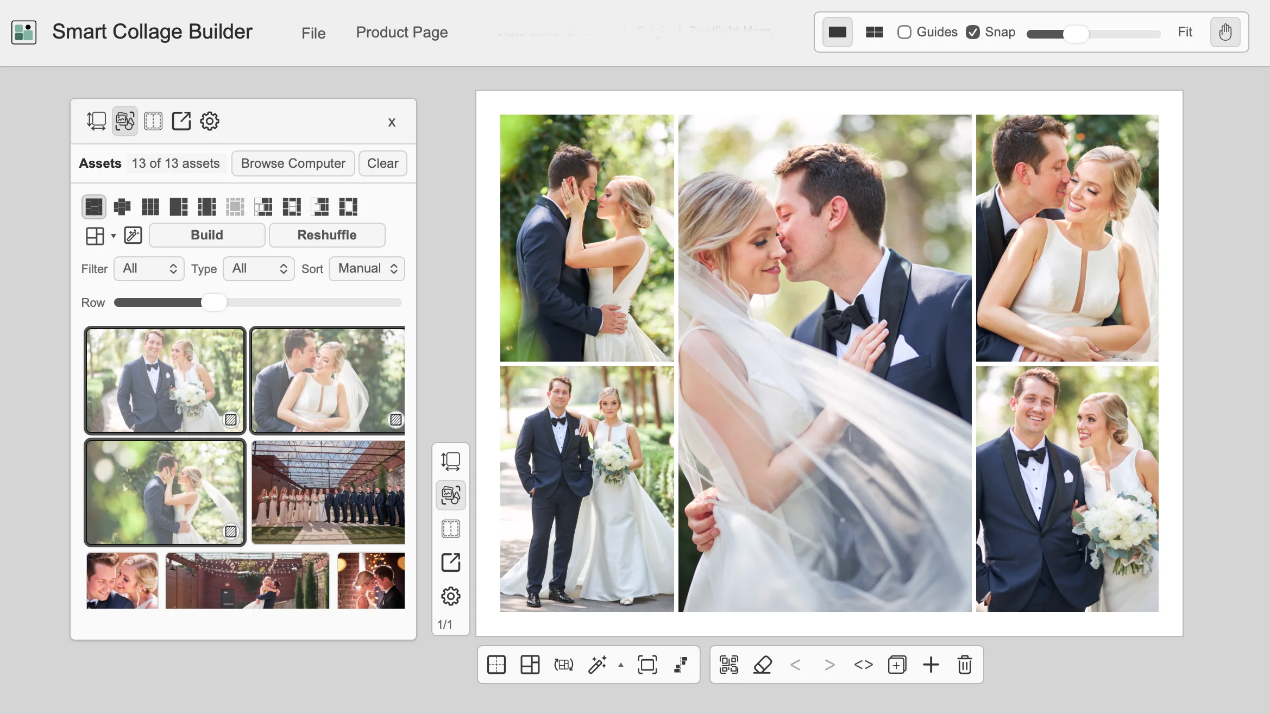Open the margins tab in panel header
This screenshot has height=714, width=1270.
coord(153,121)
